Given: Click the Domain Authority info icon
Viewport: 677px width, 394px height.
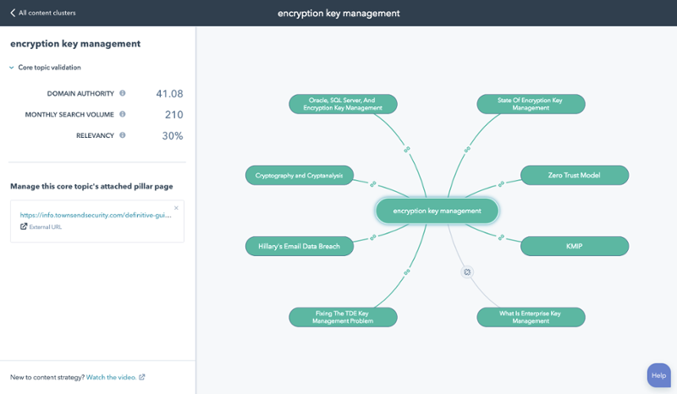Looking at the screenshot, I should [123, 93].
